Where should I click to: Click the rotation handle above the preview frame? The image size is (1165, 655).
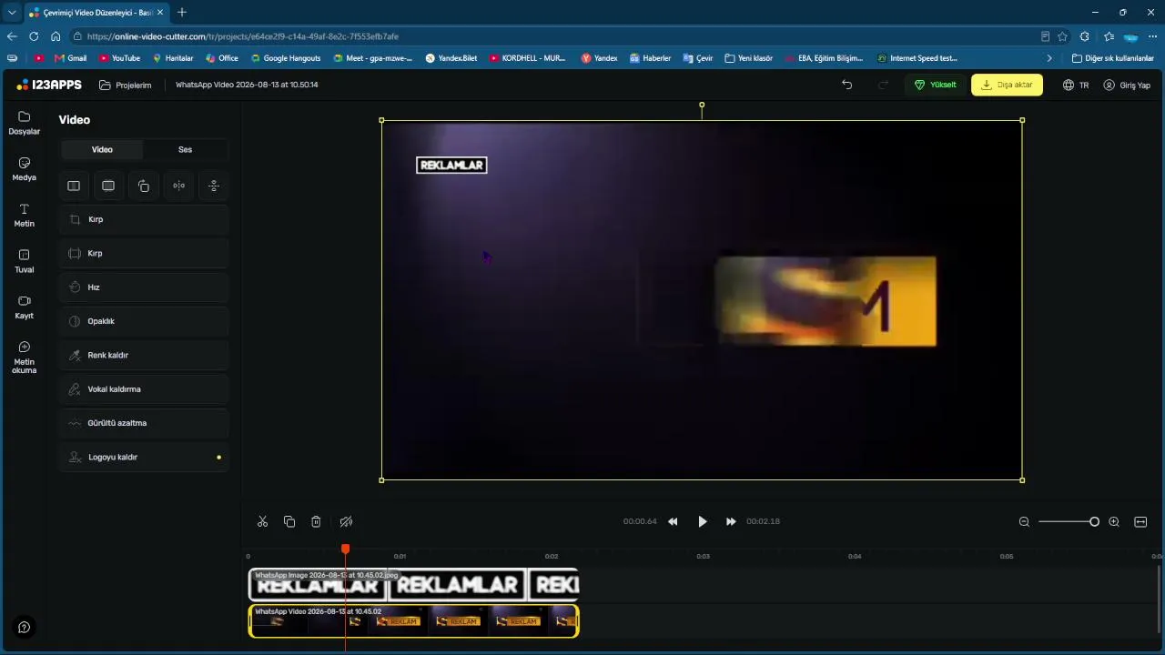click(x=702, y=106)
